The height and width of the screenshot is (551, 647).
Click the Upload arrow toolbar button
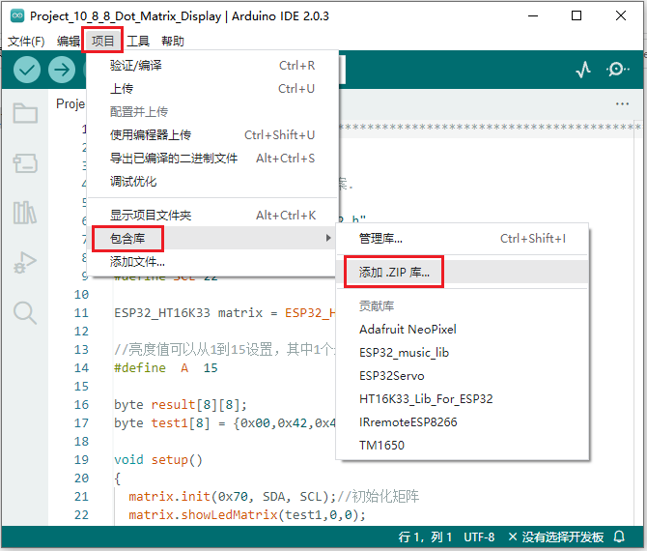(62, 70)
